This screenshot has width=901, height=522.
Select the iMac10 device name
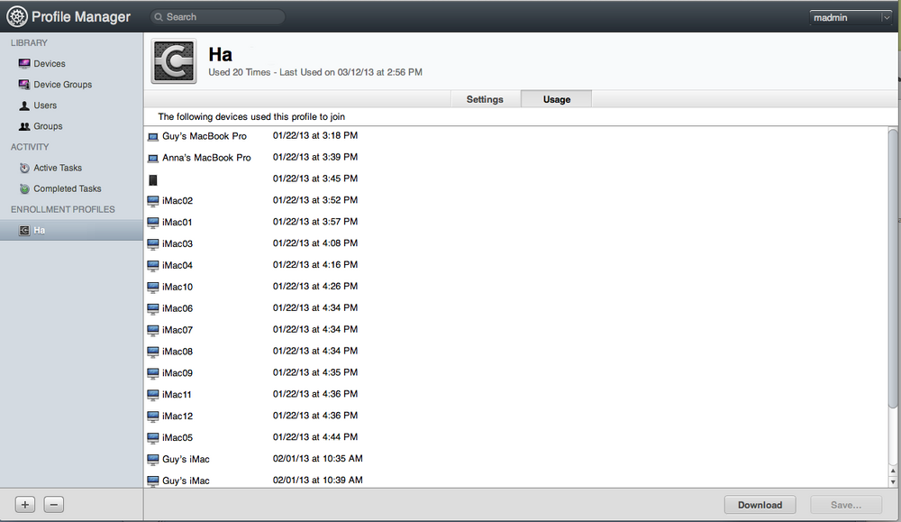click(177, 287)
